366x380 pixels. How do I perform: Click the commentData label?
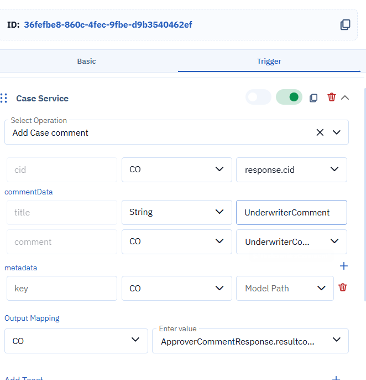(29, 192)
